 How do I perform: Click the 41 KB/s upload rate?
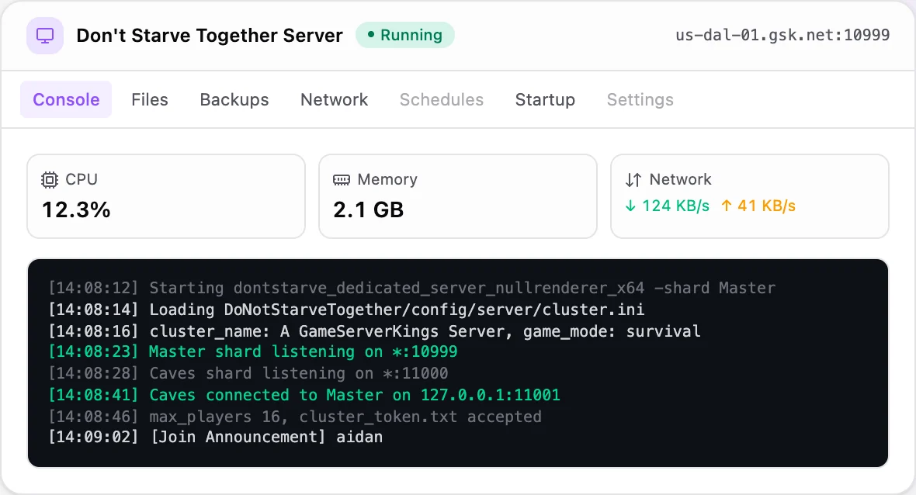[x=766, y=206]
